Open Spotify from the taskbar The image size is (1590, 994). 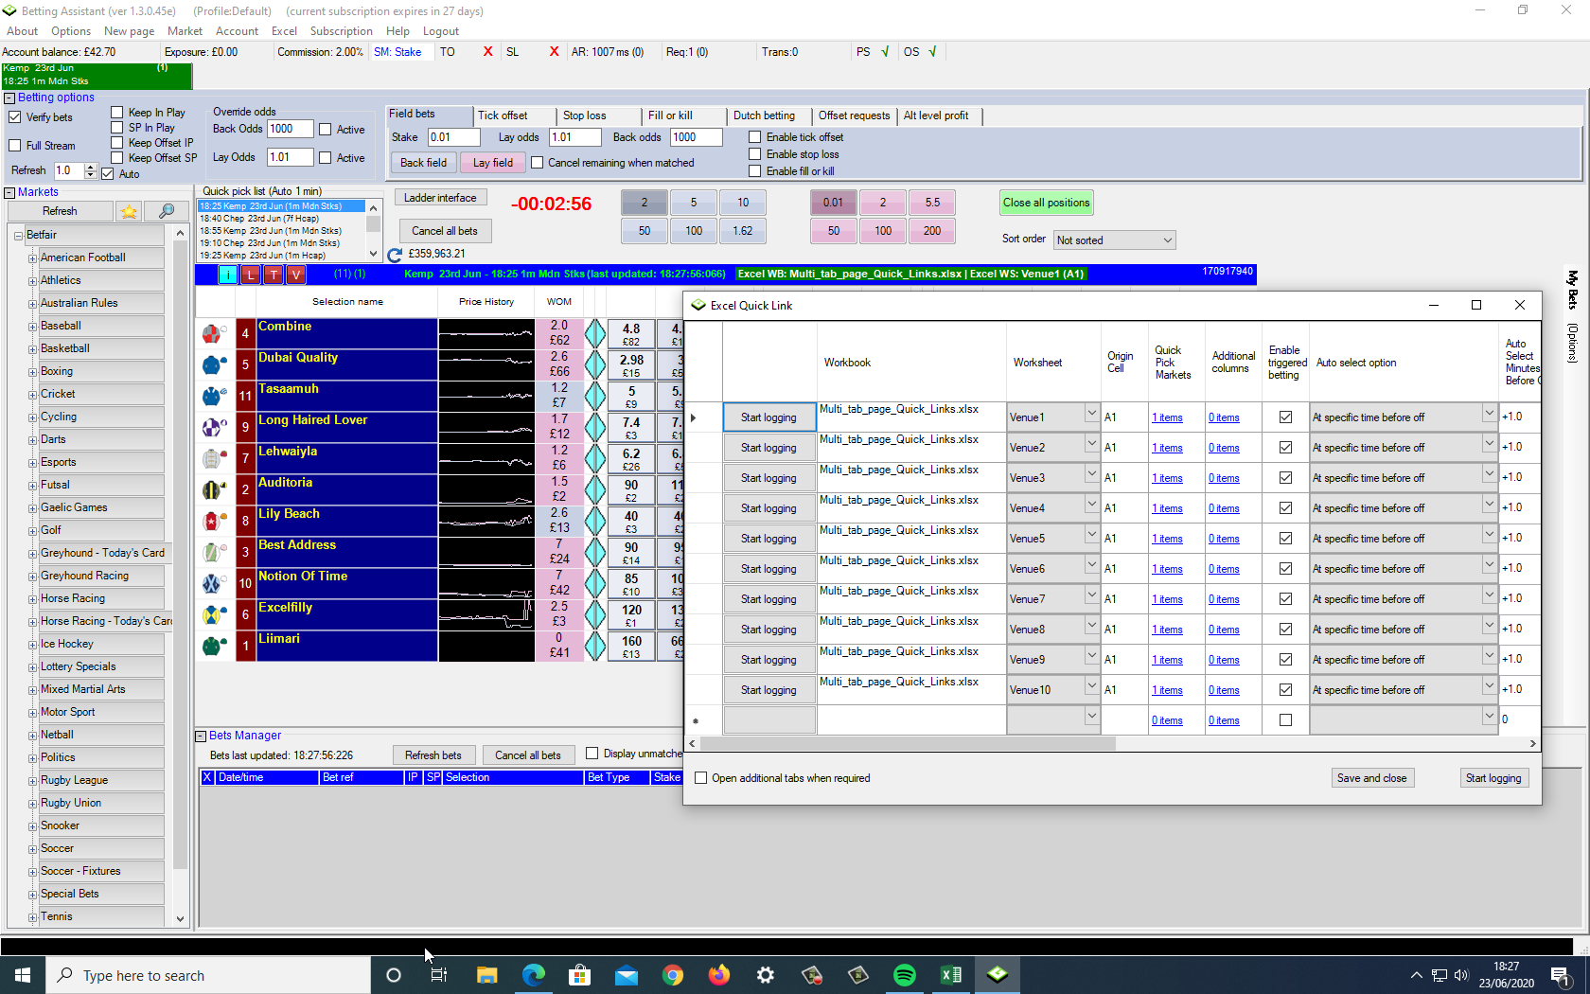tap(905, 975)
